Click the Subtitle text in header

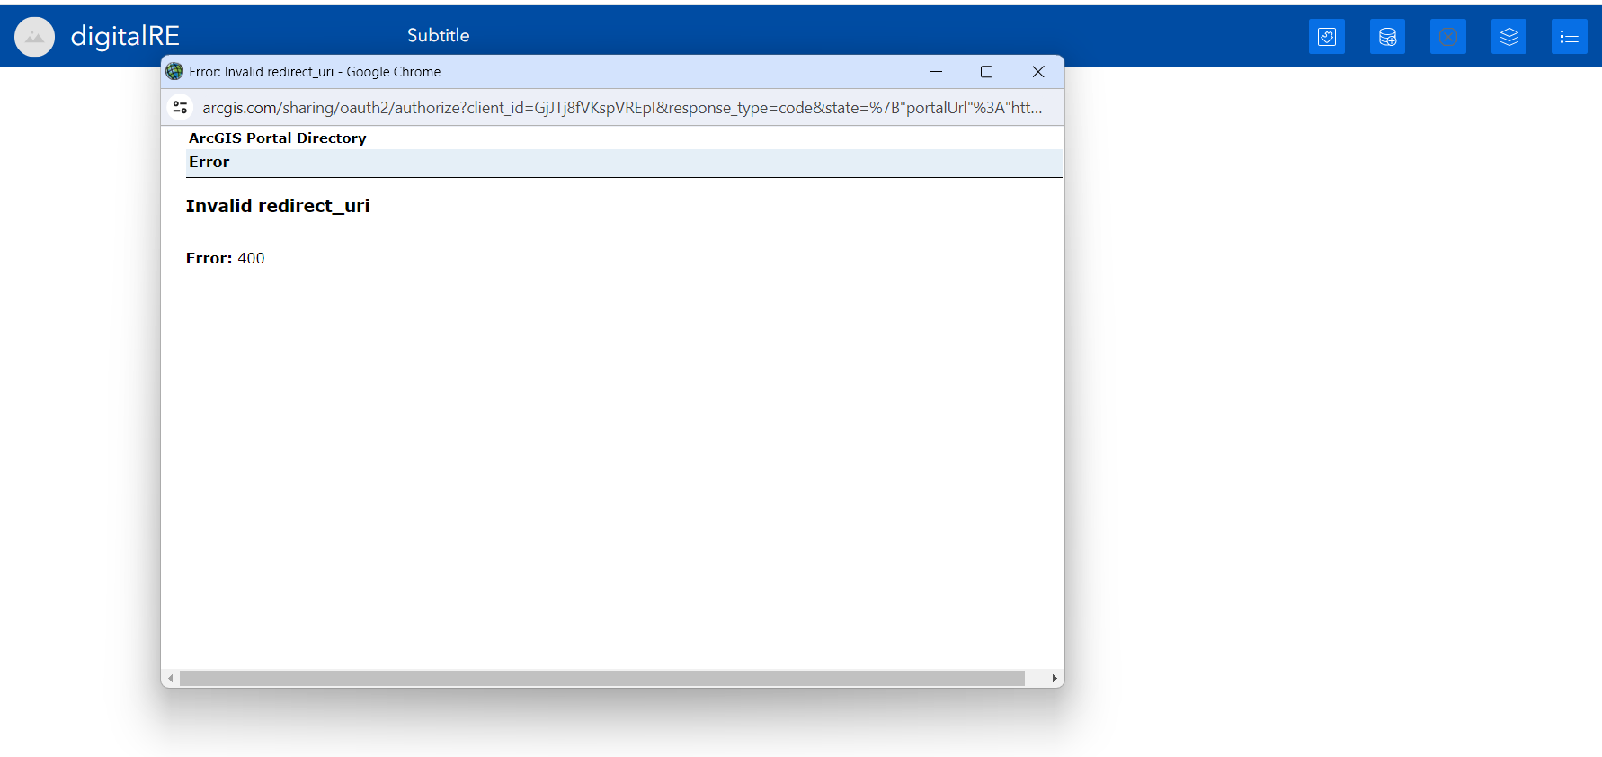pos(438,35)
